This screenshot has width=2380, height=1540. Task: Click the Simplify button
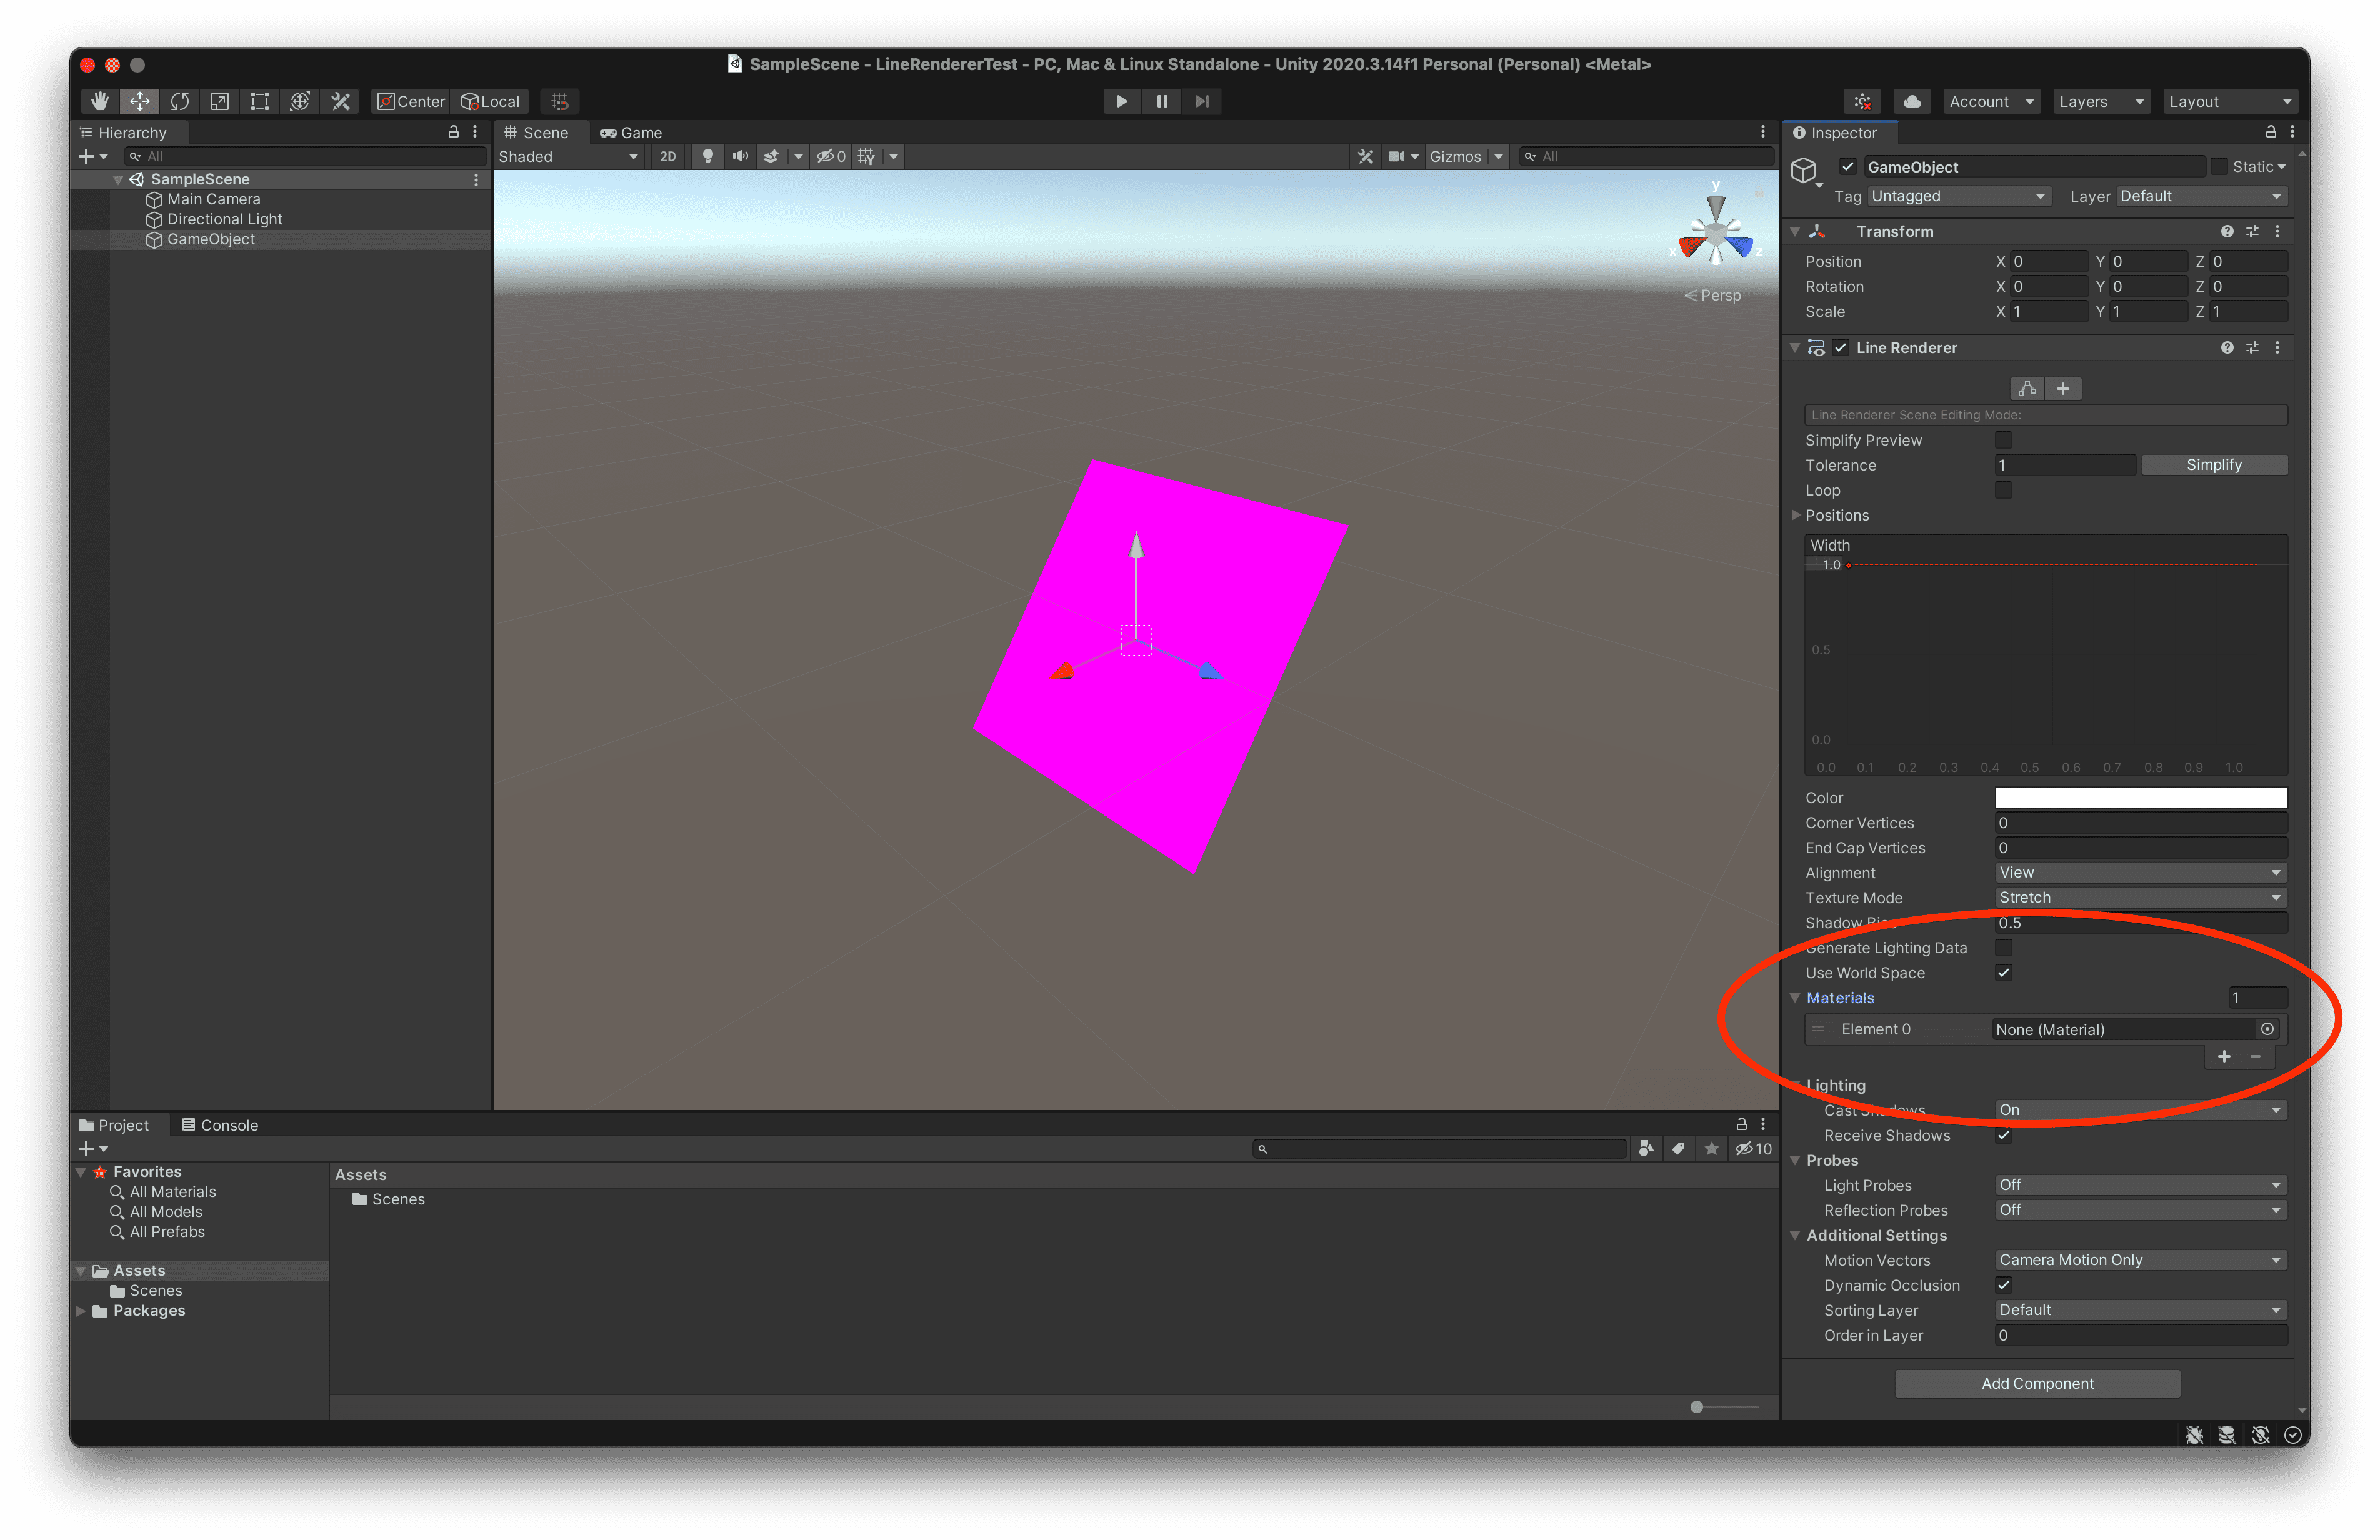pos(2213,465)
